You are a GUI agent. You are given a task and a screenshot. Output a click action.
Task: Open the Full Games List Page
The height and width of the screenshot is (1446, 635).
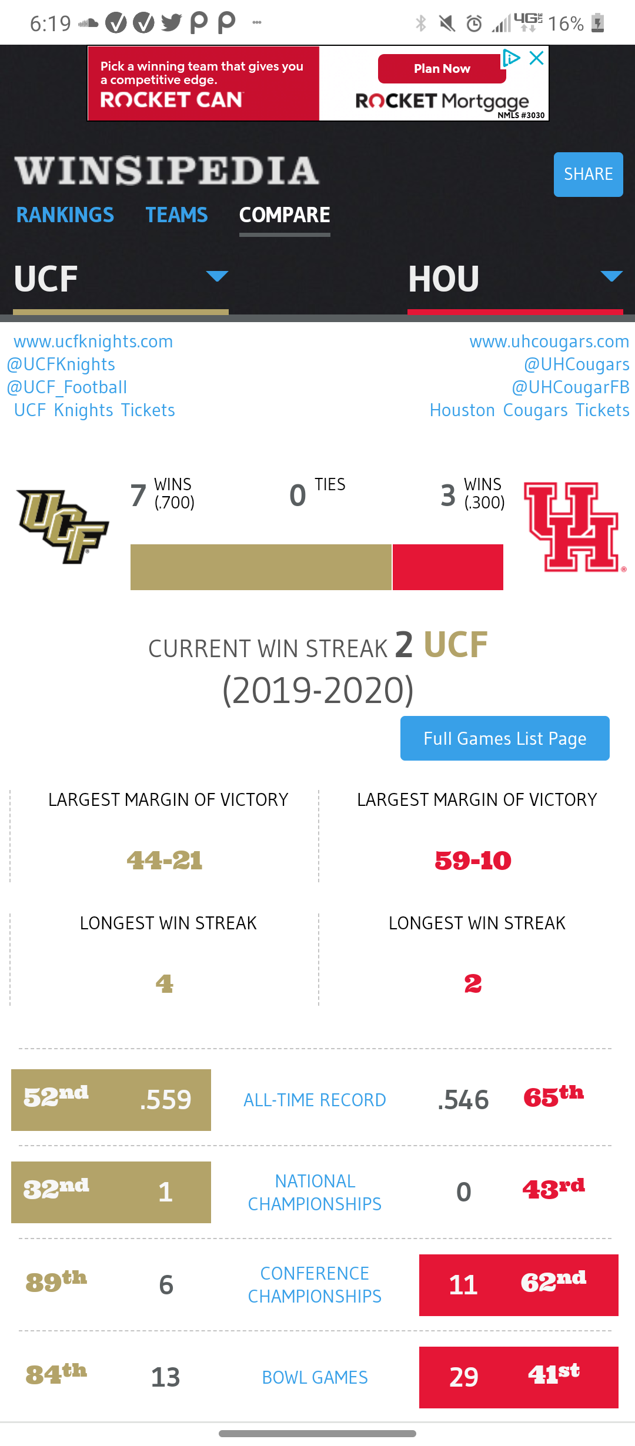click(504, 738)
